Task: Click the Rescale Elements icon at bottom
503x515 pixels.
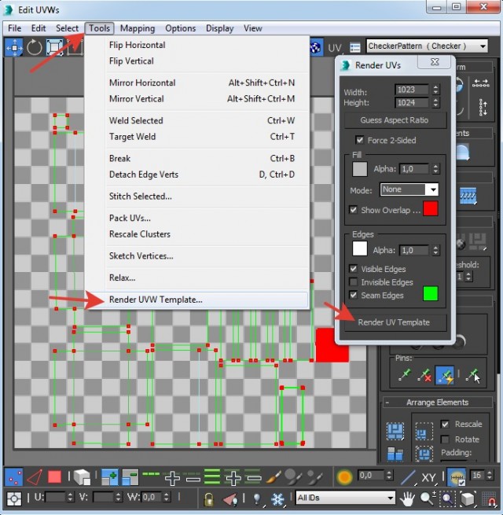Action: point(395,454)
